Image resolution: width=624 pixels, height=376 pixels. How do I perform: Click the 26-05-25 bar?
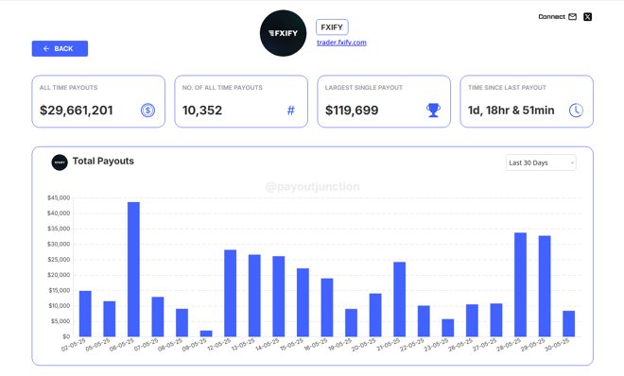tap(472, 321)
